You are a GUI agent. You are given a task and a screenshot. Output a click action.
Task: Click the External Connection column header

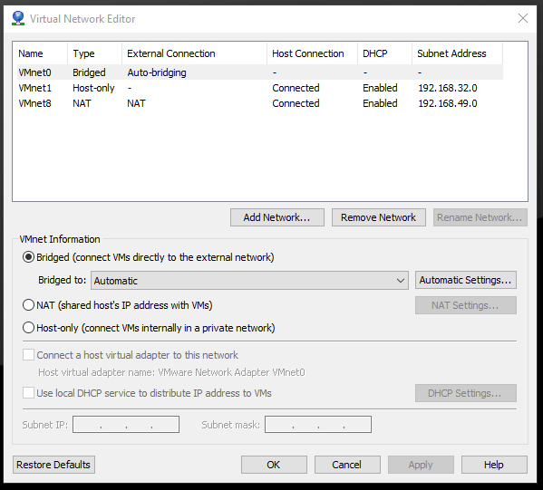coord(194,53)
